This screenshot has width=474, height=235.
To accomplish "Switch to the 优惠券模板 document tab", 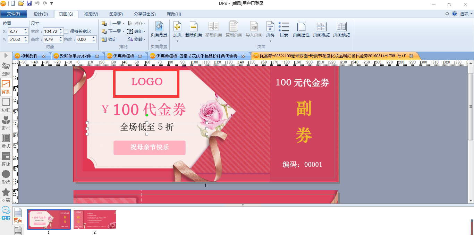I will (124, 56).
